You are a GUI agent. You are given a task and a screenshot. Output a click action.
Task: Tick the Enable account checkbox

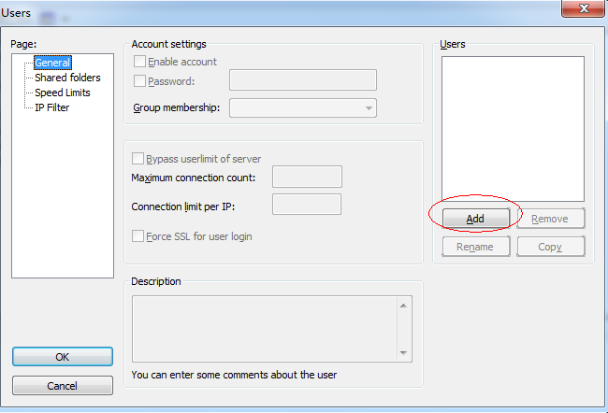pyautogui.click(x=140, y=62)
